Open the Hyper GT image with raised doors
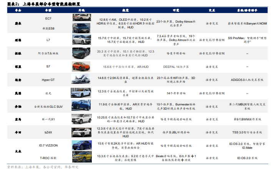Screen dimensions: 279x171 (81, 79)
